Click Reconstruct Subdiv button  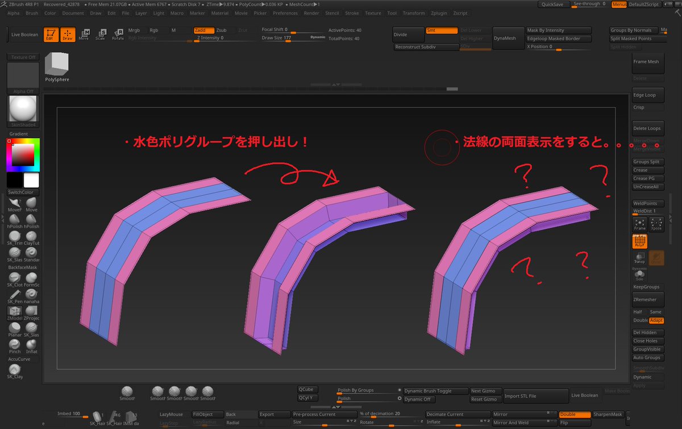(426, 47)
